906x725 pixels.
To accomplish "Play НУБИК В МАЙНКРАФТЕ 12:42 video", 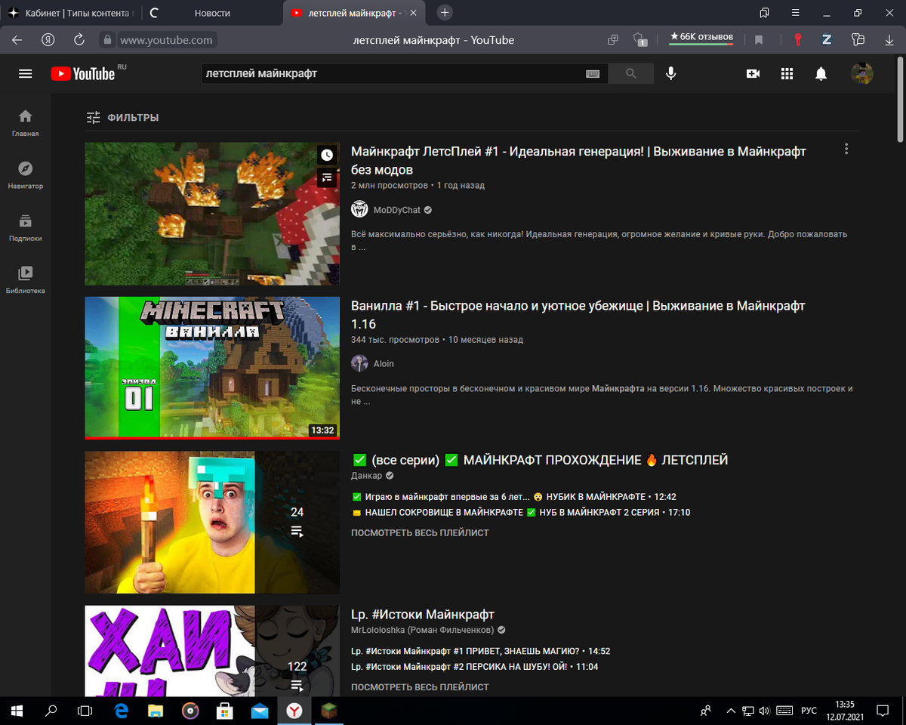I will pos(514,497).
